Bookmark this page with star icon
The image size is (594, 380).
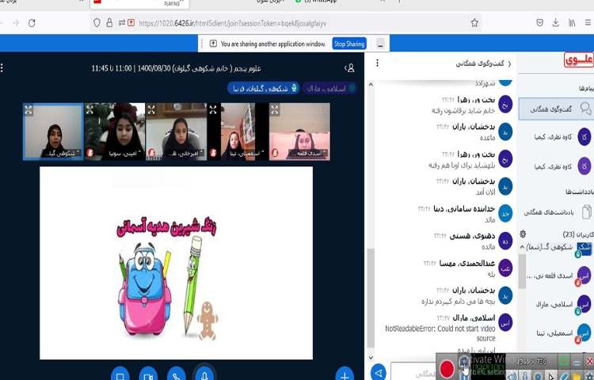pos(474,24)
